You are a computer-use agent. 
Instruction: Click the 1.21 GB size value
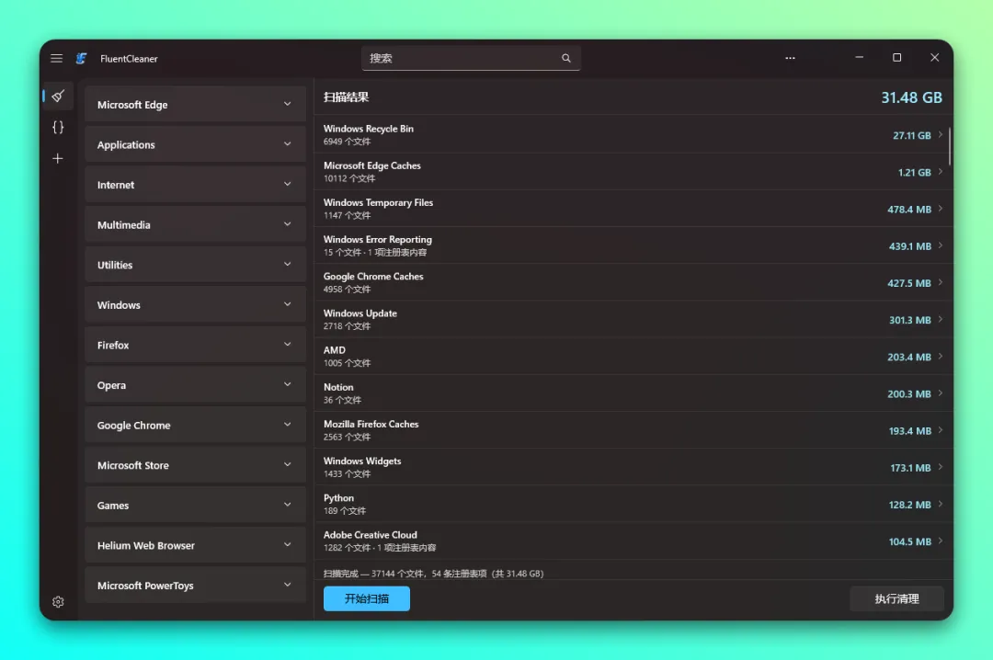click(915, 172)
